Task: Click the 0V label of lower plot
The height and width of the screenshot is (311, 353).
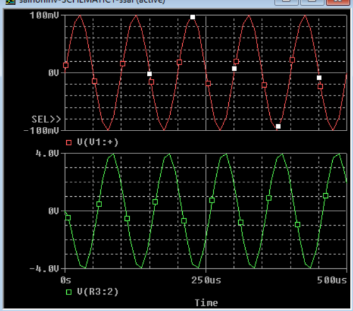Action: [54, 211]
